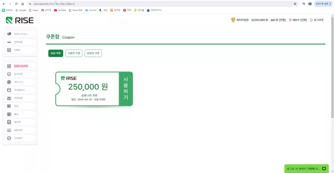Screen dimensions: 334x173
Task: Open 마이페이지 in the sidebar
Action: [x=20, y=90]
